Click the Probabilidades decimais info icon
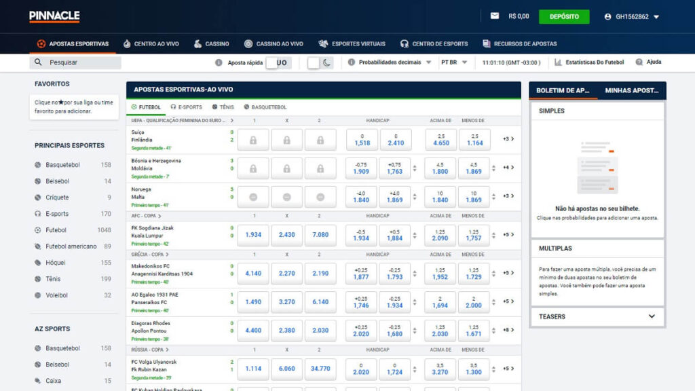The width and height of the screenshot is (695, 391). (x=352, y=62)
